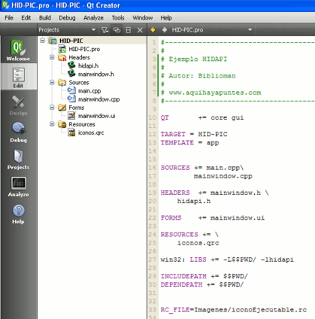
Task: Click the TARGET keyword in editor
Action: pyautogui.click(x=173, y=134)
